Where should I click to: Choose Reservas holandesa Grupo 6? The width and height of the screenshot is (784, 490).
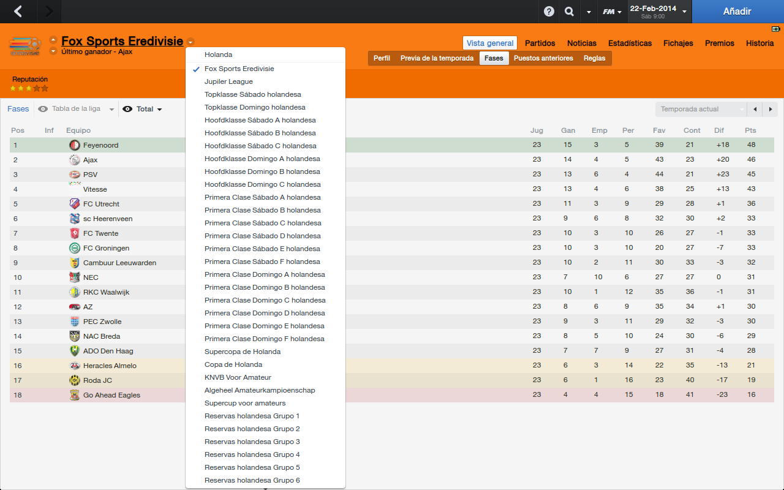click(x=265, y=480)
